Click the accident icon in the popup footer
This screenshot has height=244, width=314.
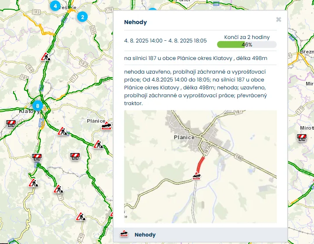coord(124,233)
